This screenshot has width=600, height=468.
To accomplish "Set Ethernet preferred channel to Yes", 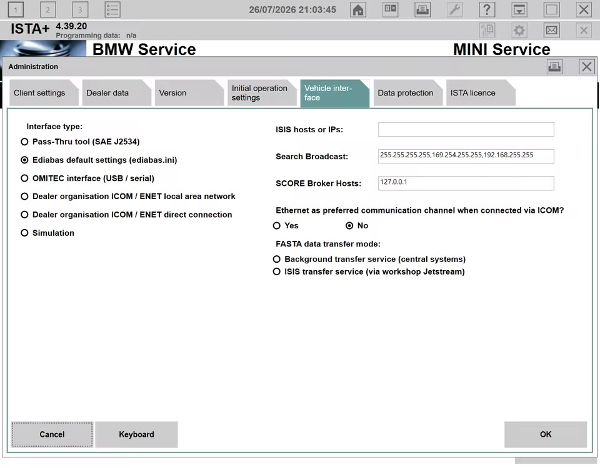I will 286,226.
